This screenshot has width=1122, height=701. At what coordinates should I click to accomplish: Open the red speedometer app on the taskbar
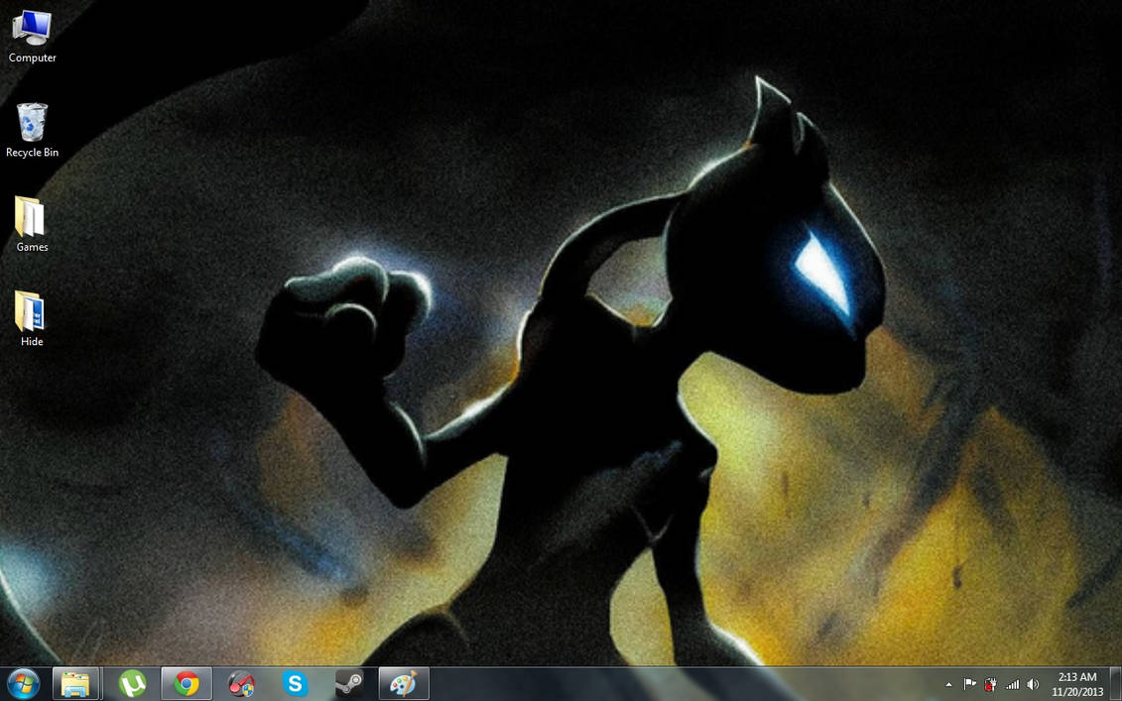pos(239,683)
